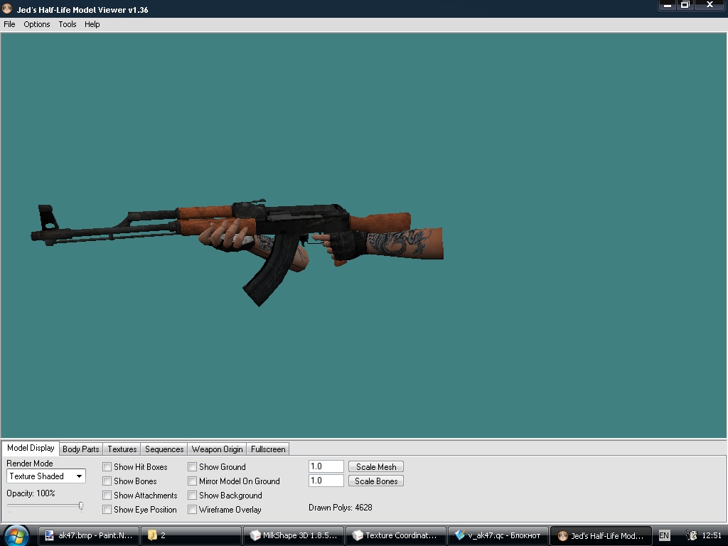The height and width of the screenshot is (546, 728).
Task: Click the Opacity slider handle
Action: click(x=81, y=505)
